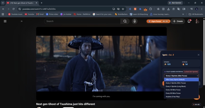Click the translate icon in Chrome toolbar

tap(179, 9)
